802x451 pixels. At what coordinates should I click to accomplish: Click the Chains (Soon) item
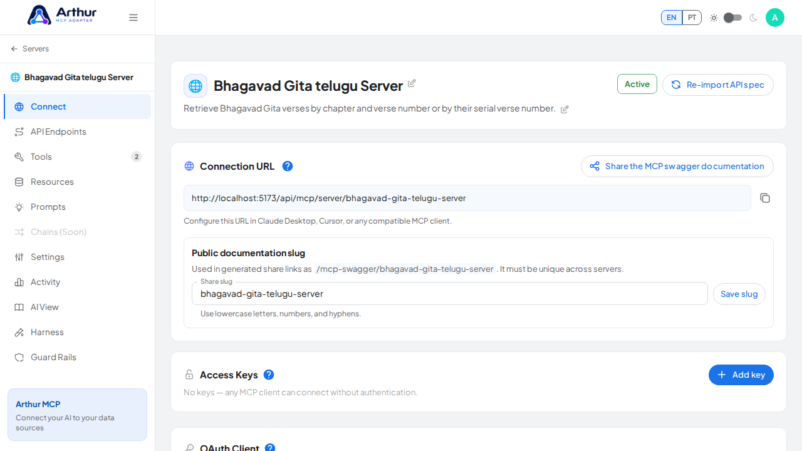78,232
